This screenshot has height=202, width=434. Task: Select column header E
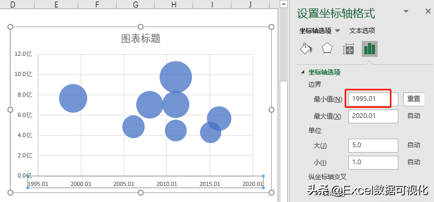(x=56, y=4)
